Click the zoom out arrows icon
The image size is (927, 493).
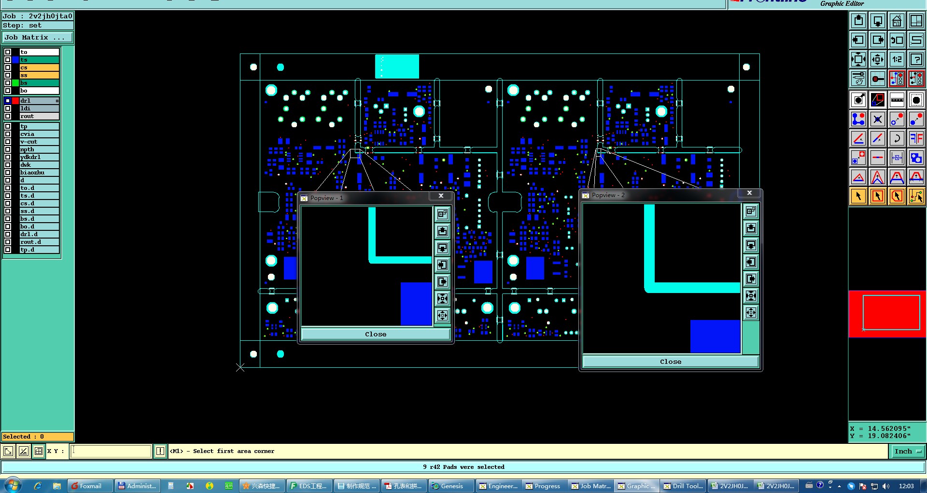pos(858,59)
